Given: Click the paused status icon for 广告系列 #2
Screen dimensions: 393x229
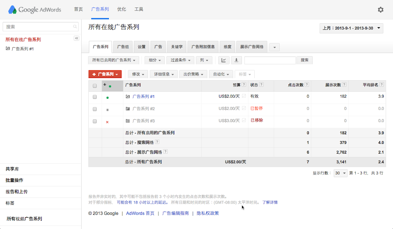Looking at the screenshot, I should click(108, 110).
